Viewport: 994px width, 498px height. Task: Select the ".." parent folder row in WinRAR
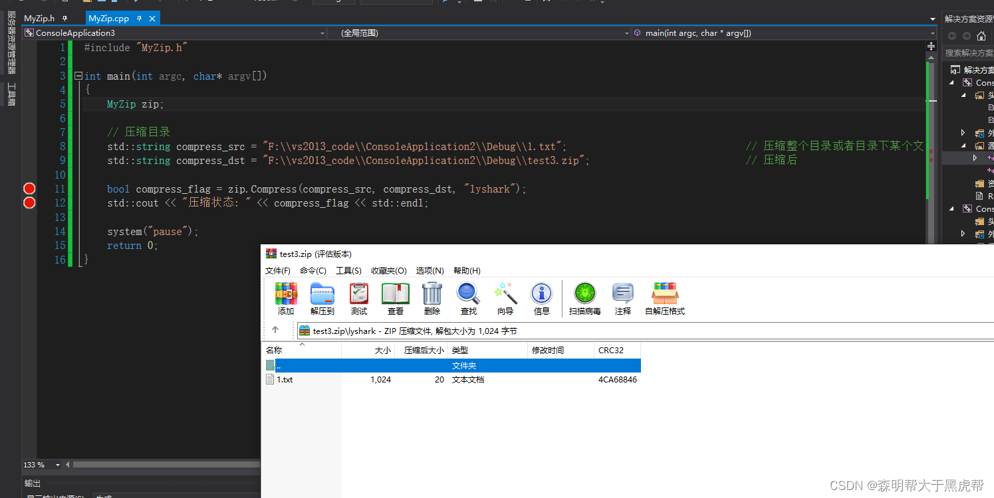(452, 365)
